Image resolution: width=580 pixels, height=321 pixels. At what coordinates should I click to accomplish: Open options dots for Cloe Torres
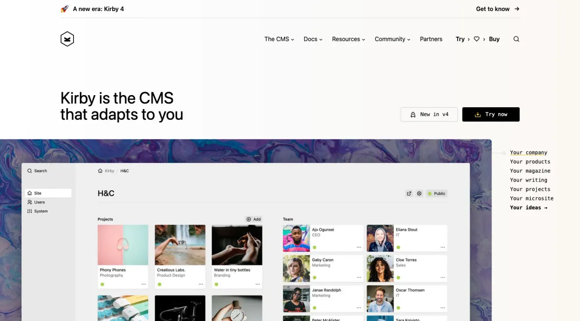click(x=442, y=278)
